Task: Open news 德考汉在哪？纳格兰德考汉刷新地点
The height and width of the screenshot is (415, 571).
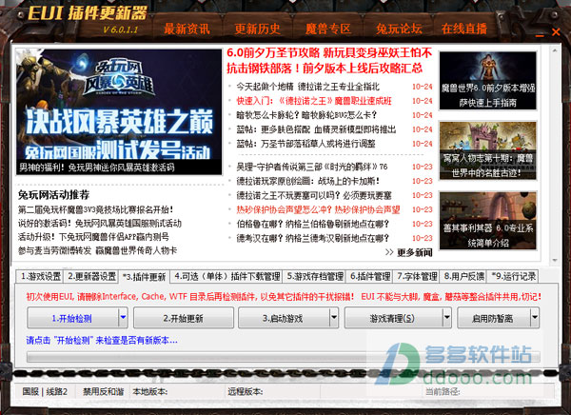Action: 312,238
